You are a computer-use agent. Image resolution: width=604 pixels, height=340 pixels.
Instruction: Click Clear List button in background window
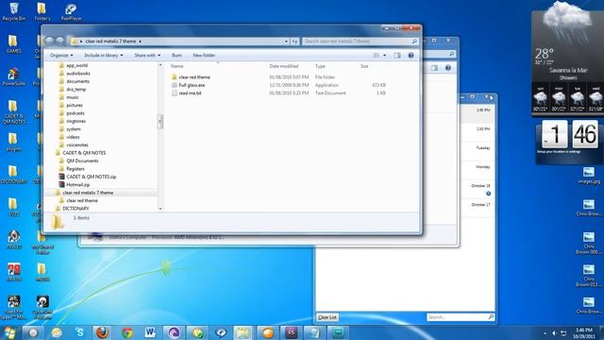pos(327,317)
